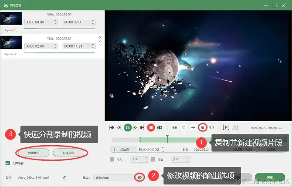The height and width of the screenshot is (187, 292).
Task: Uncheck the 合并所有 merge all checkbox
Action: (8, 163)
